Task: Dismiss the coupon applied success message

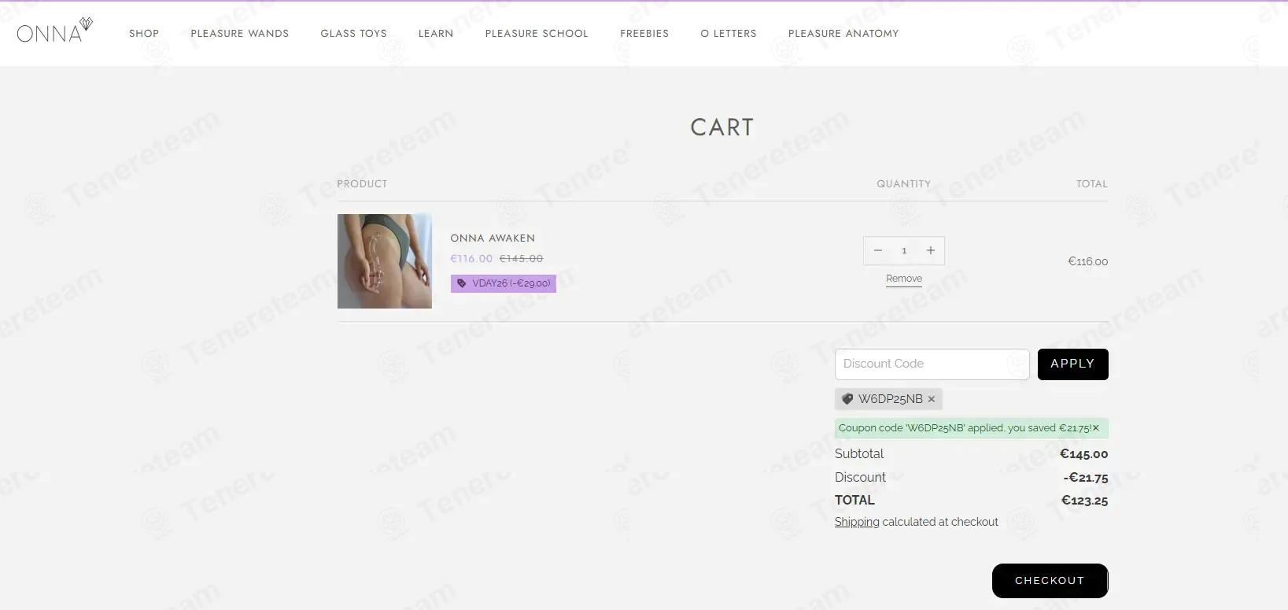Action: click(1095, 428)
